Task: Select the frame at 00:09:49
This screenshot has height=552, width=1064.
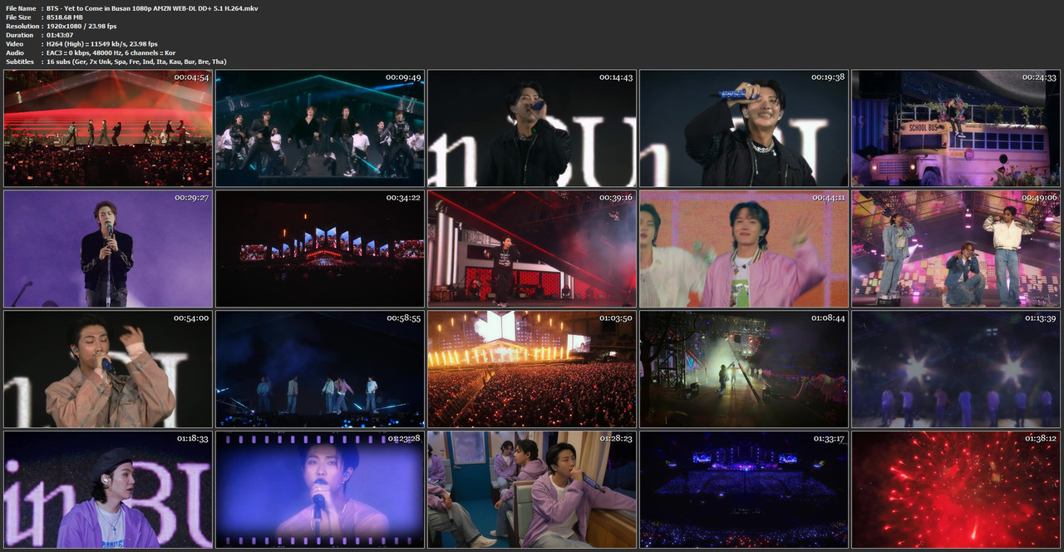Action: pos(320,128)
